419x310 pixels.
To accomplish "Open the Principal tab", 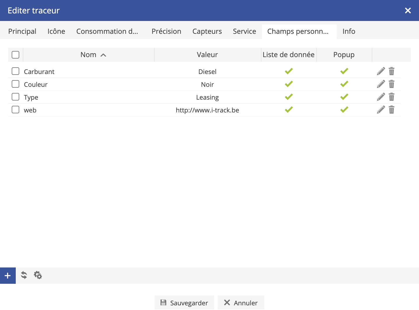I will pyautogui.click(x=22, y=31).
